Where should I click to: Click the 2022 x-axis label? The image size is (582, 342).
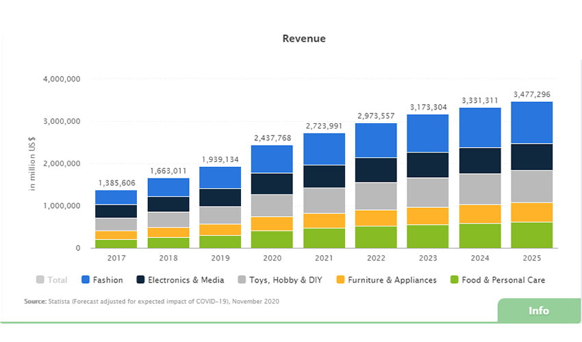376,258
